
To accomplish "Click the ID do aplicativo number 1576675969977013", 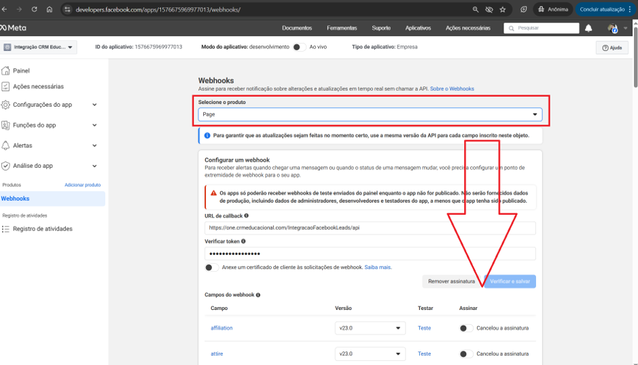I will [158, 47].
